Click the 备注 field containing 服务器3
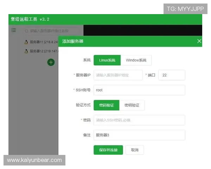The width and height of the screenshot is (211, 169). [x=139, y=135]
